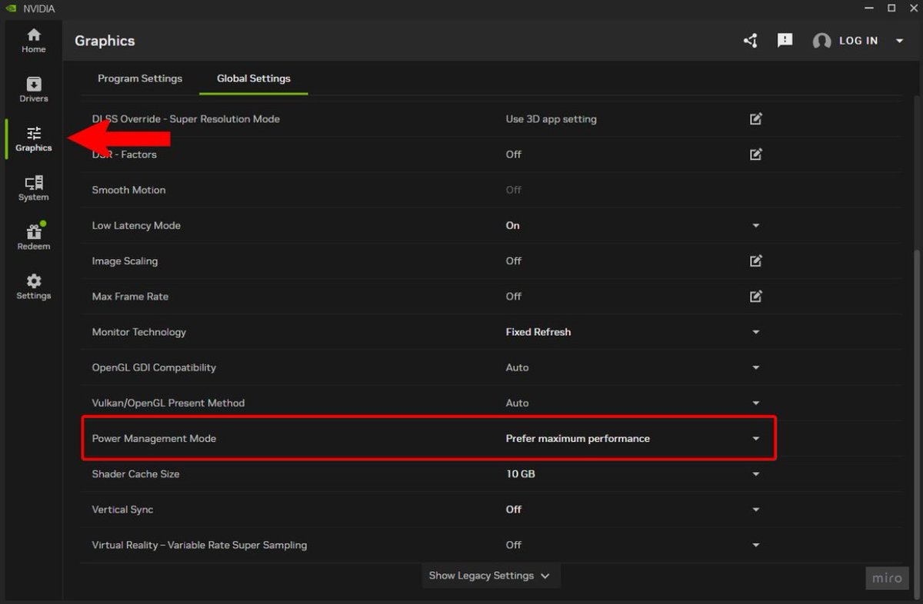Switch to Program Settings tab
923x604 pixels.
[140, 78]
